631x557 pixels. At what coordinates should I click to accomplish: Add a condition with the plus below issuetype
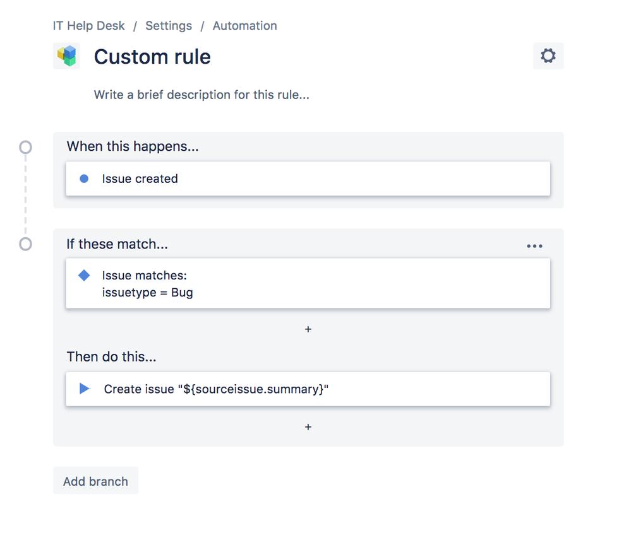[x=308, y=329]
